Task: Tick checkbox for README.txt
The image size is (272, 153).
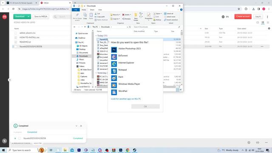Action: [16, 42]
